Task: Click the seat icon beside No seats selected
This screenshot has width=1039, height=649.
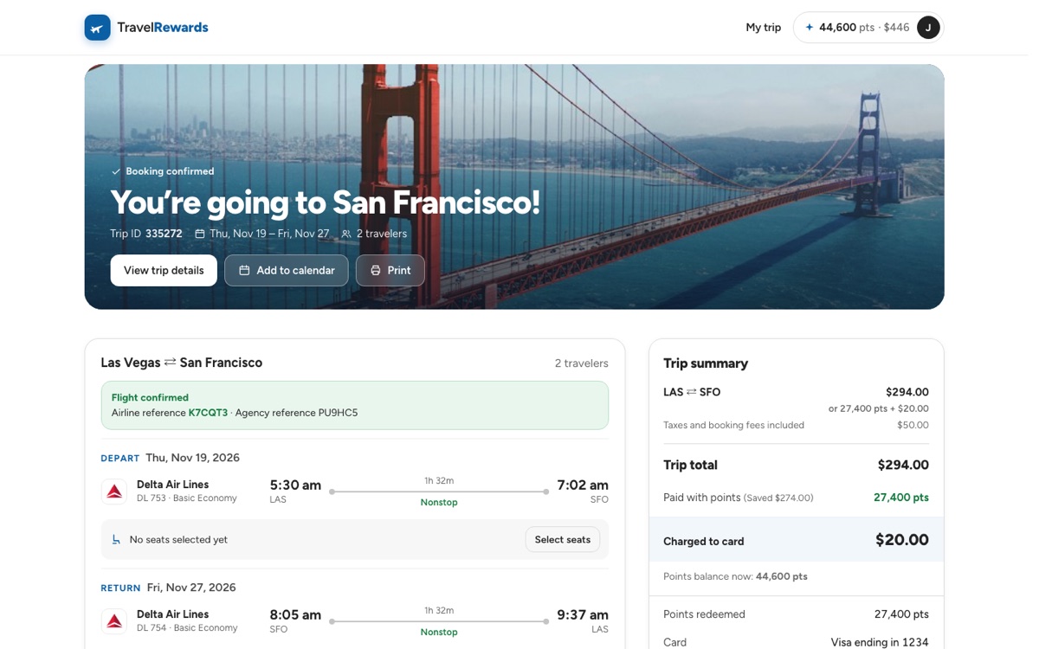Action: [117, 540]
